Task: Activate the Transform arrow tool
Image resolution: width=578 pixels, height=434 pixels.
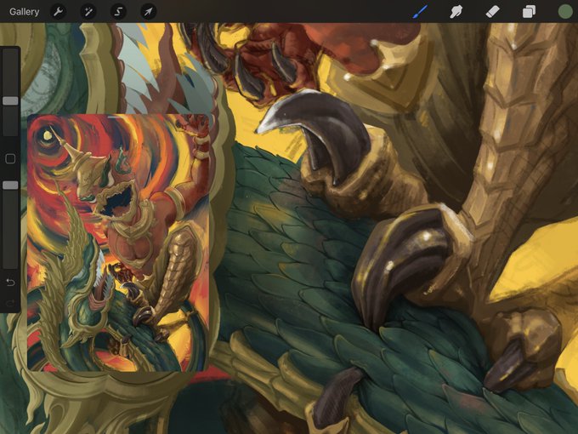Action: click(148, 12)
